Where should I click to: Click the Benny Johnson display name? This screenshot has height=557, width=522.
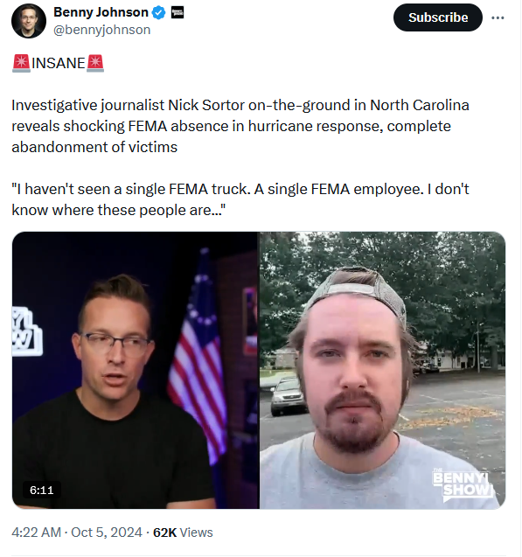point(101,12)
